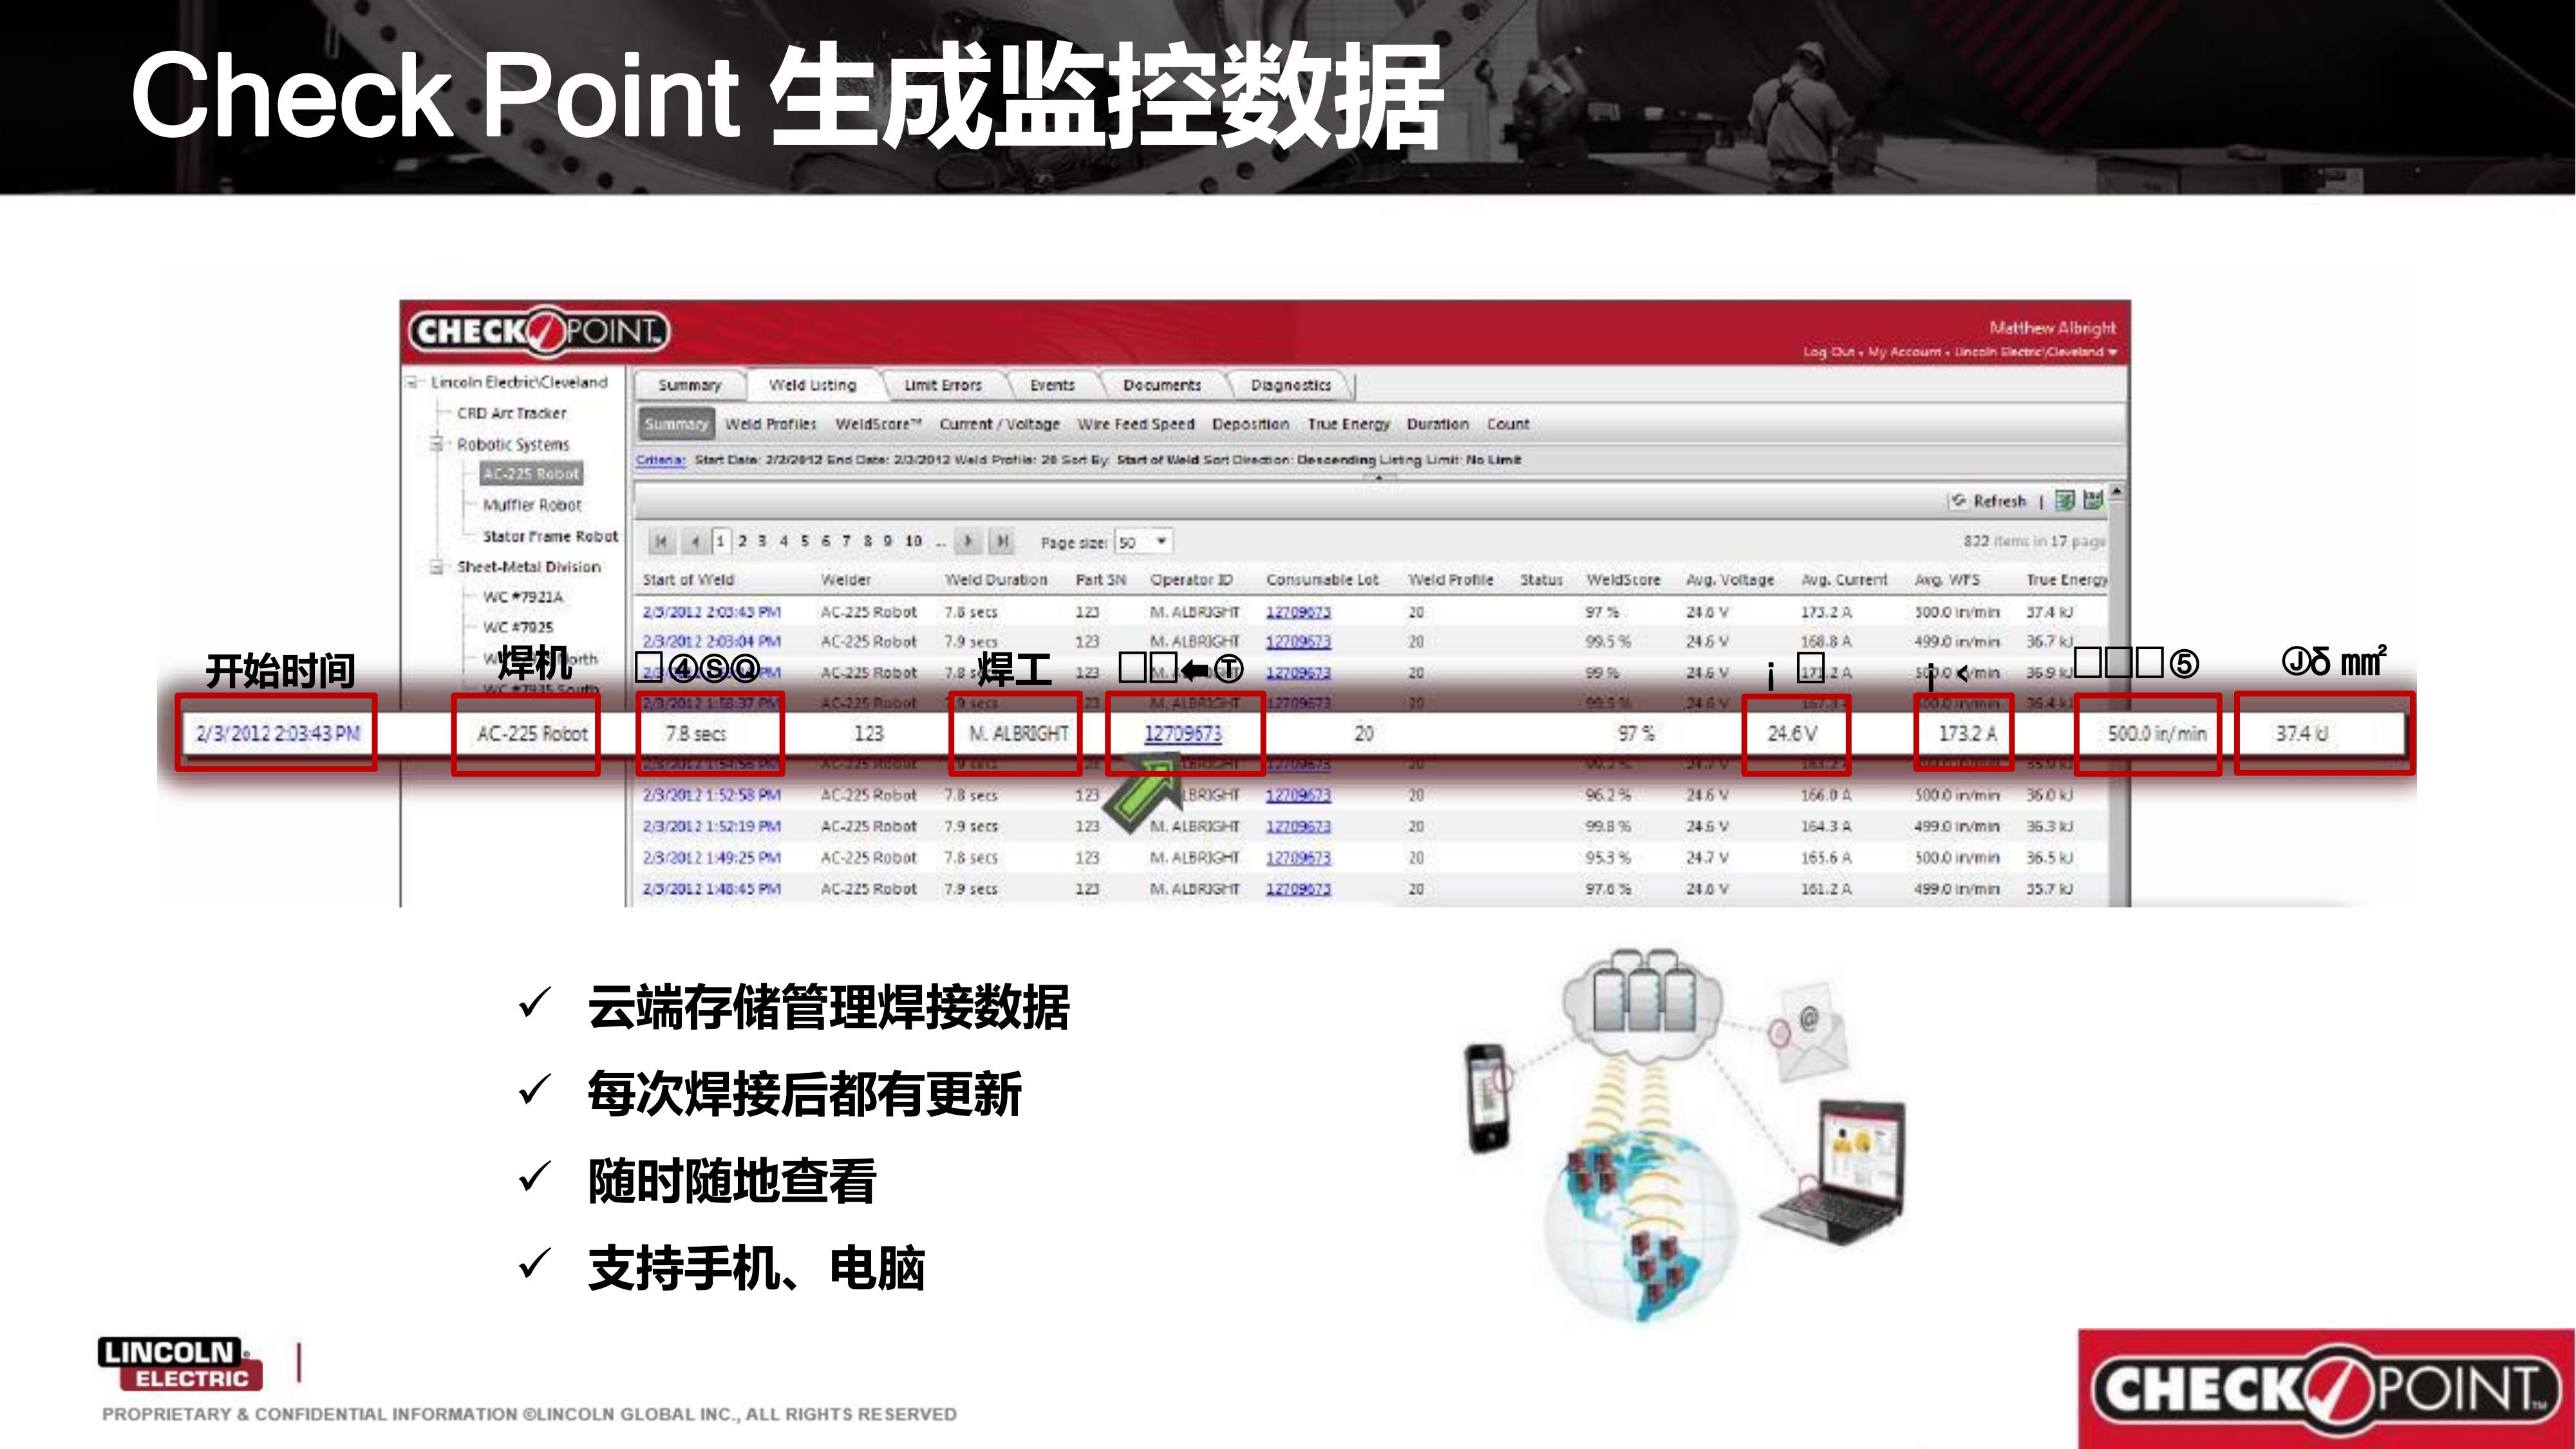
Task: Sort by Start of Weld column header
Action: point(688,580)
